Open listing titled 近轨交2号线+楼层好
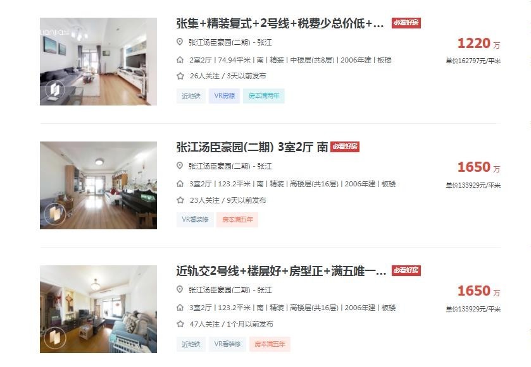531x367 pixels. tap(281, 271)
